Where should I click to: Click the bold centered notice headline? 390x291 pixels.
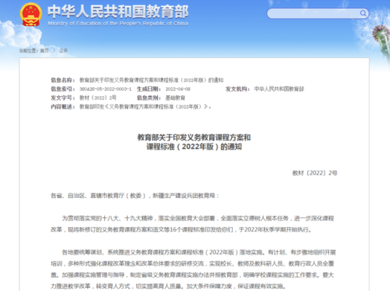tap(194, 142)
